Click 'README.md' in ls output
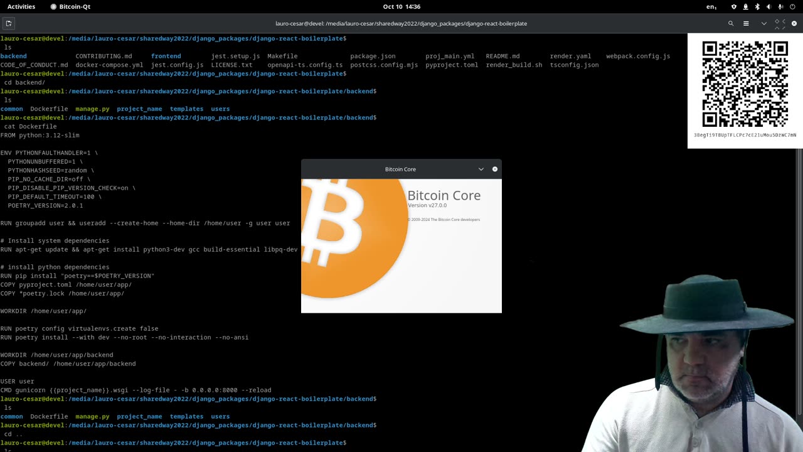Screen dimensions: 803x452 click(503, 56)
